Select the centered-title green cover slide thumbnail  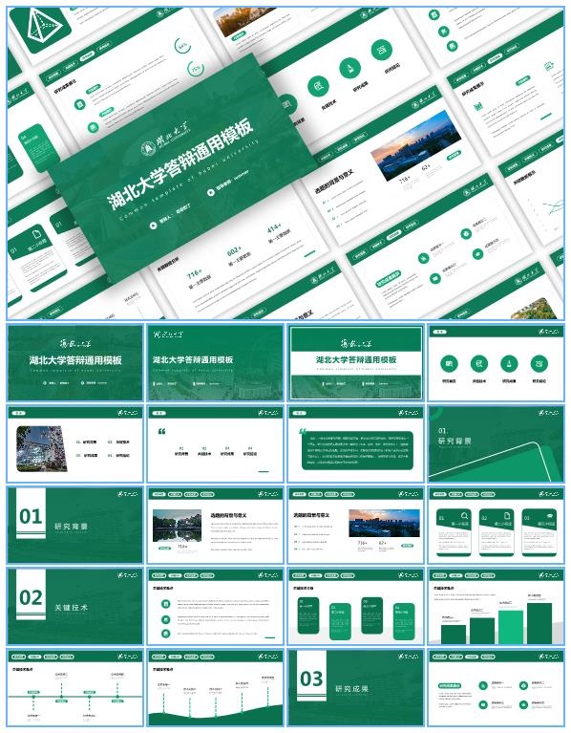point(74,363)
